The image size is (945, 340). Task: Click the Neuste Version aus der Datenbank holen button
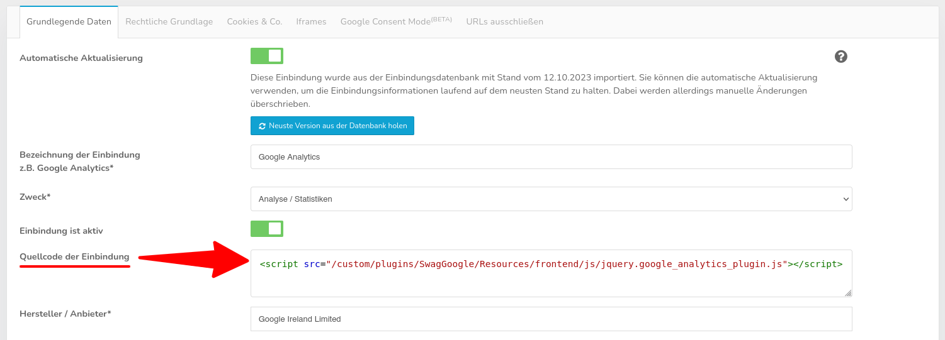tap(332, 126)
